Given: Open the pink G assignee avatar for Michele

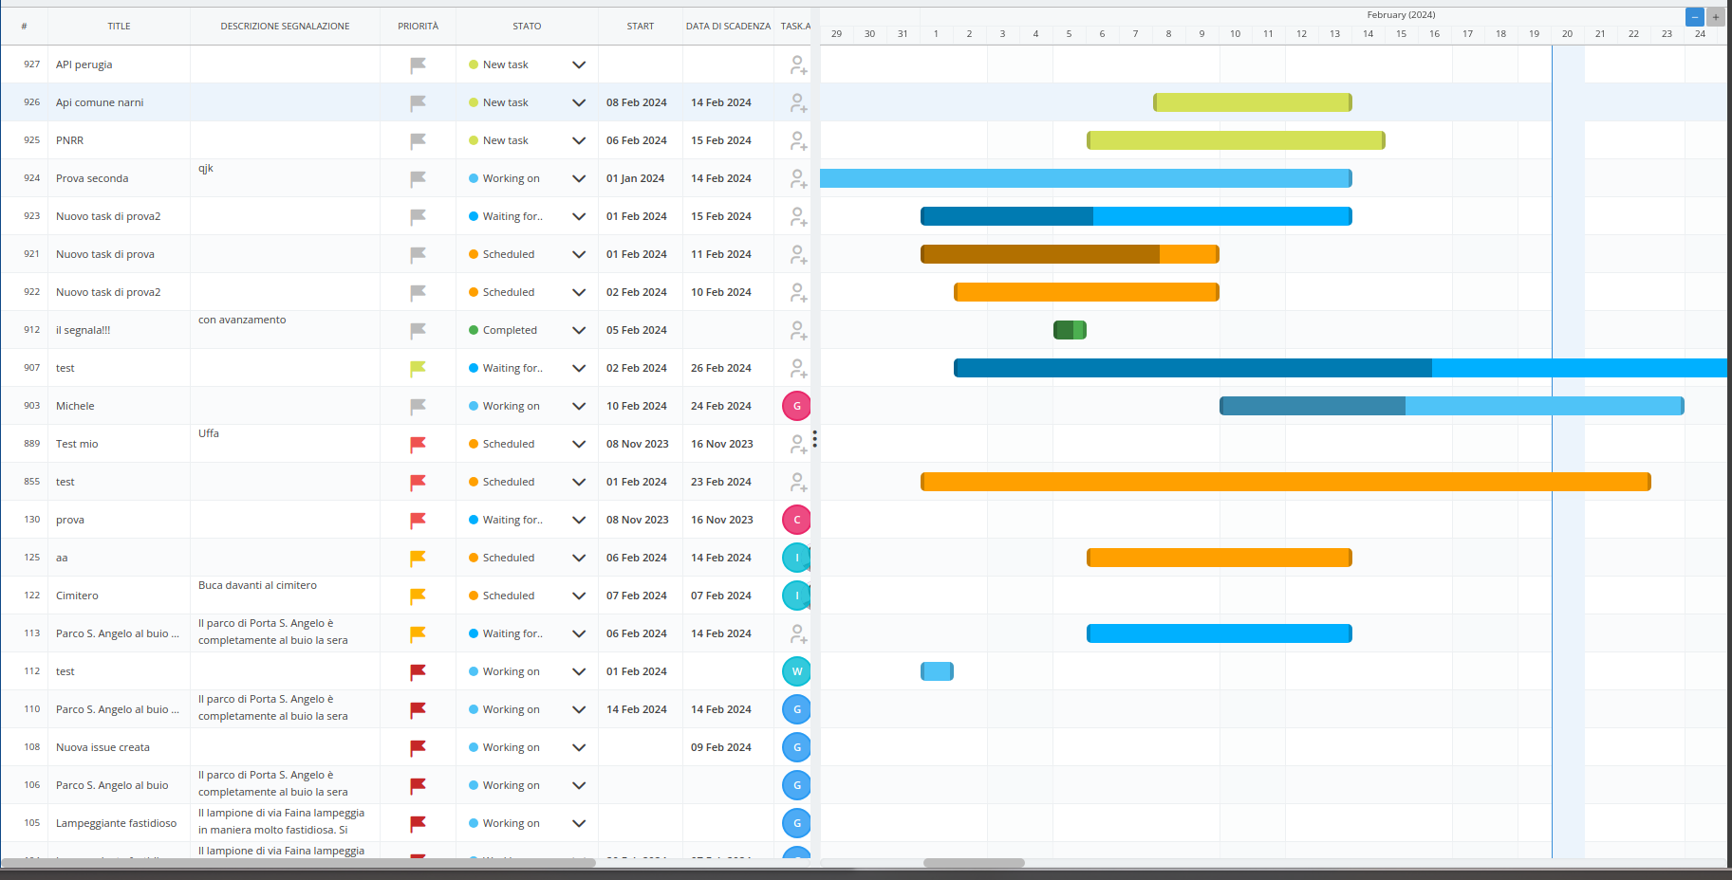Looking at the screenshot, I should pyautogui.click(x=796, y=406).
